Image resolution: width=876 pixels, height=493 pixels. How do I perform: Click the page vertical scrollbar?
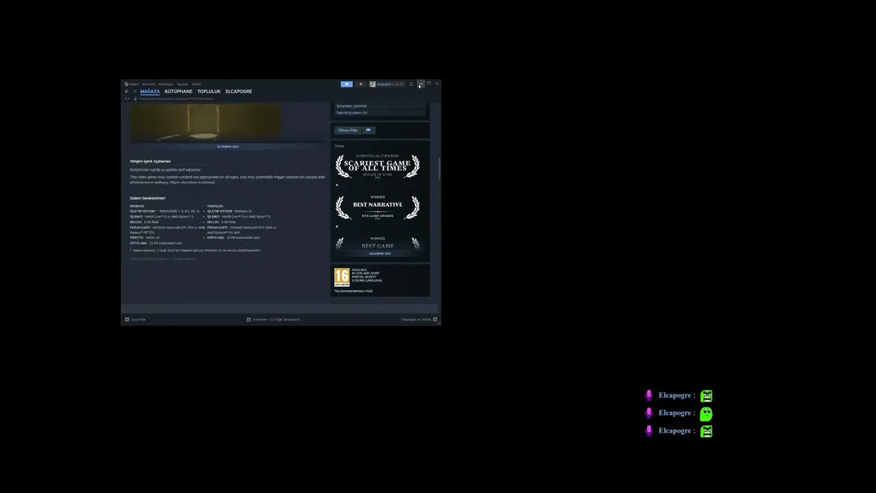coord(439,168)
